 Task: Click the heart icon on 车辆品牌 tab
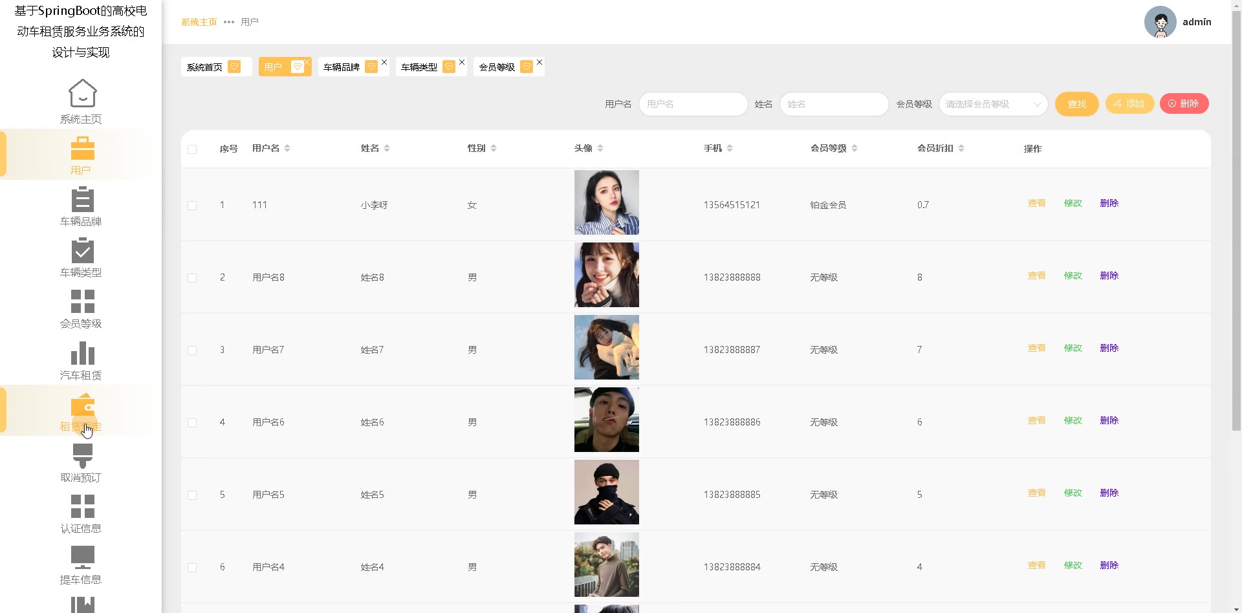(x=371, y=67)
